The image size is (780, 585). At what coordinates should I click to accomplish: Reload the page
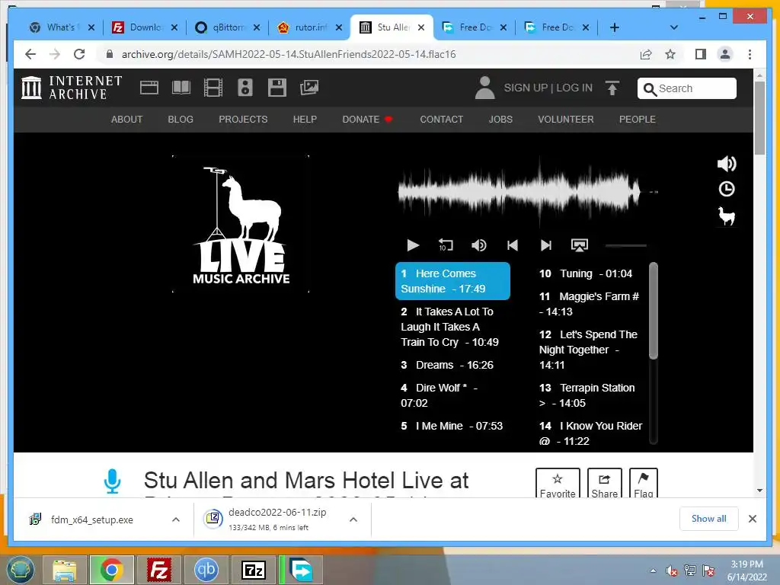79,54
